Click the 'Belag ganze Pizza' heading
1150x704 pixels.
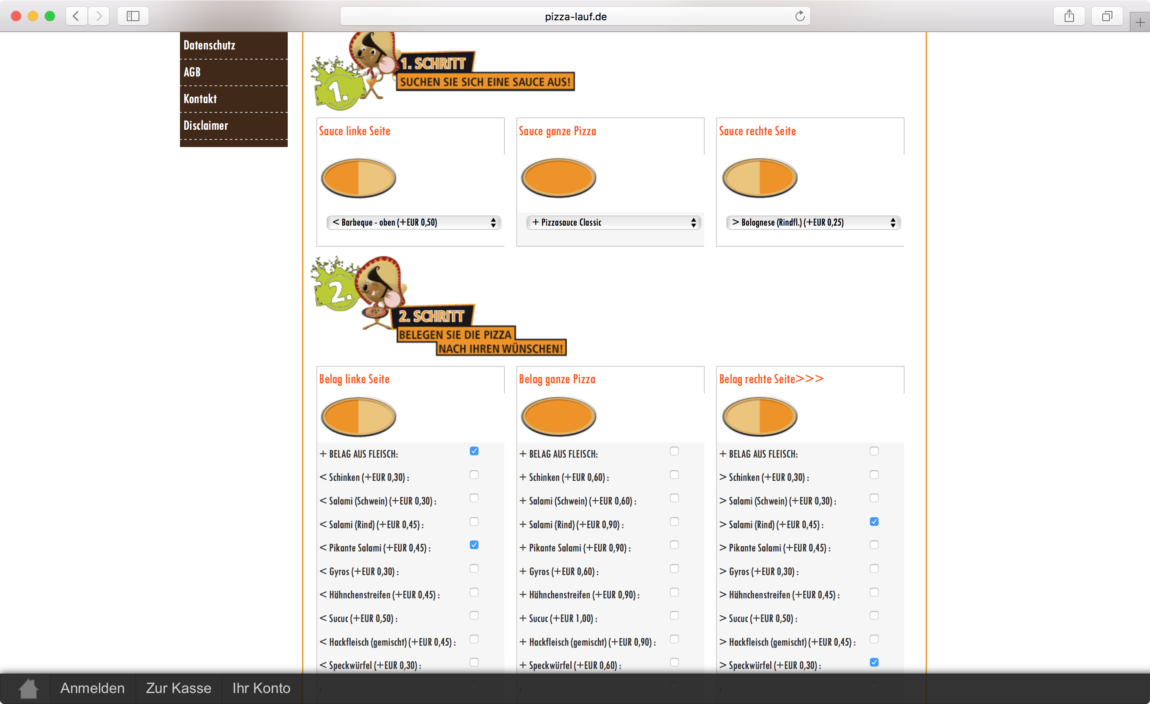557,379
